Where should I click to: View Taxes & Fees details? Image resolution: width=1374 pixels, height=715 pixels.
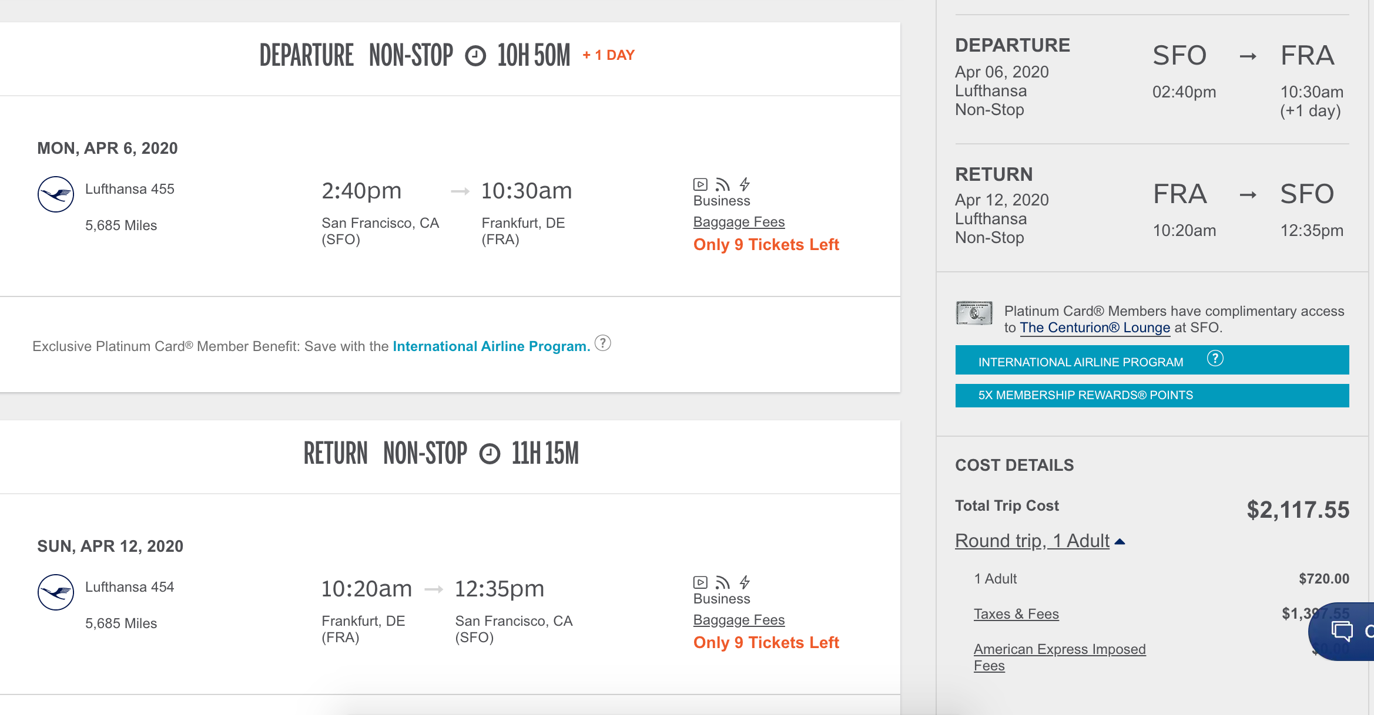coord(1016,614)
